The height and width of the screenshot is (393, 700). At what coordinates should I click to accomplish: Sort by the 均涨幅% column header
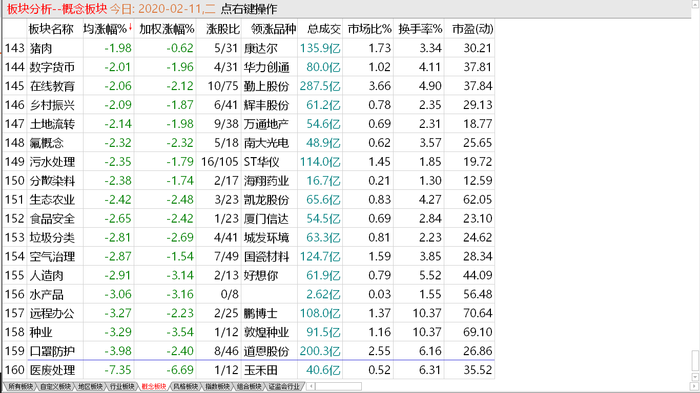106,29
